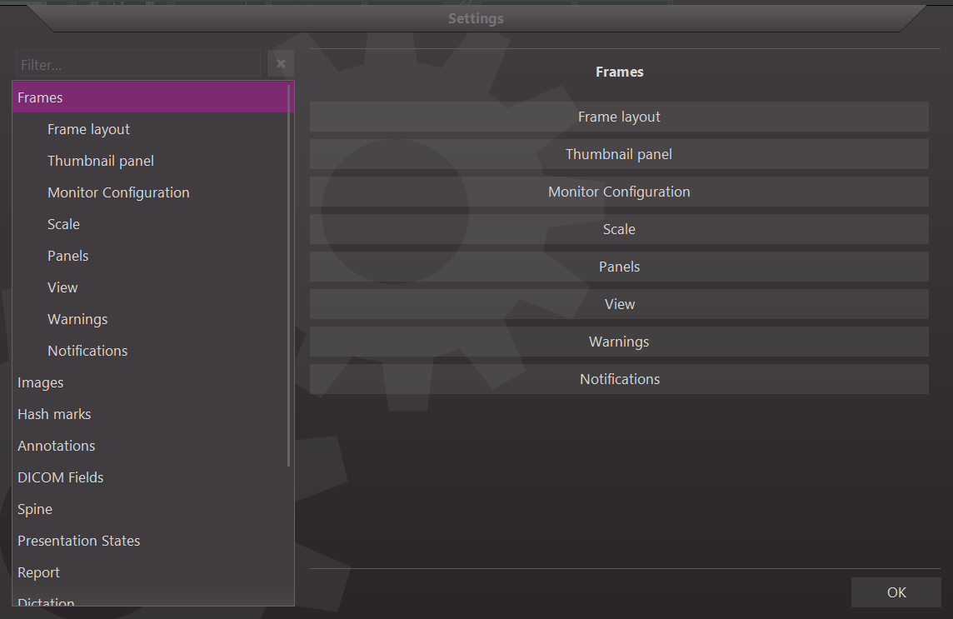The height and width of the screenshot is (619, 953).
Task: Click the Warnings button in main pane
Action: click(619, 342)
